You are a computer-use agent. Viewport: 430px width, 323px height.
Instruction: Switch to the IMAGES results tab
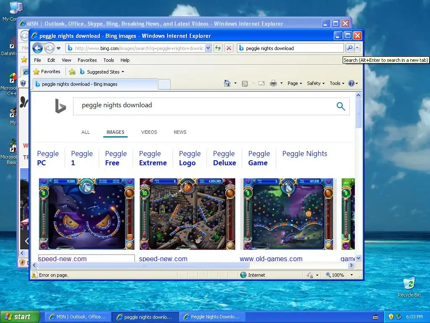pos(115,132)
